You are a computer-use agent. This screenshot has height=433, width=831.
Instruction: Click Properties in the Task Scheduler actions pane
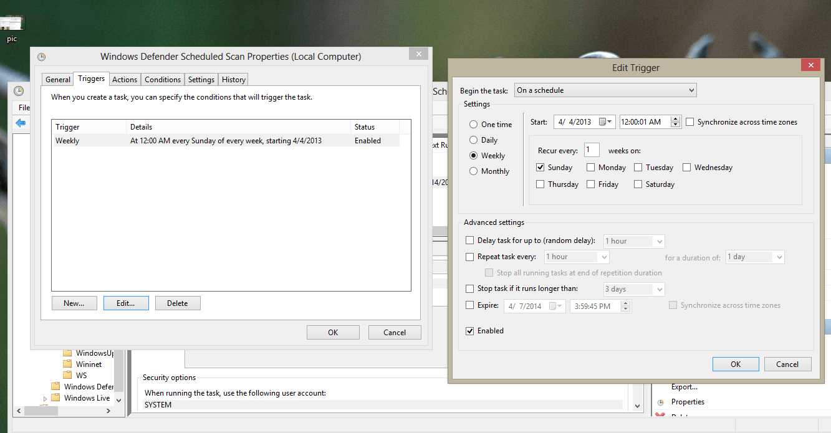point(688,402)
